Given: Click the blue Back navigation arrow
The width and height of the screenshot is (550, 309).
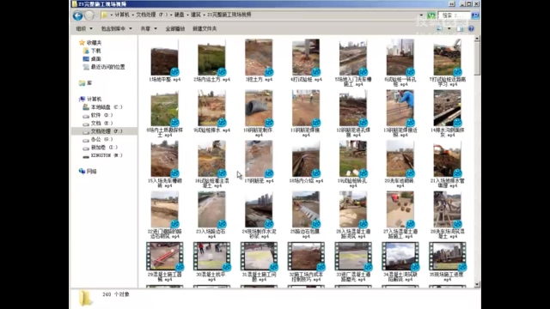Looking at the screenshot, I should coord(78,15).
